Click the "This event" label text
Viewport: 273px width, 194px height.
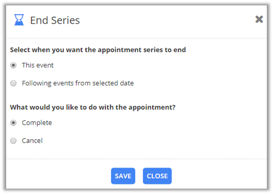[38, 65]
